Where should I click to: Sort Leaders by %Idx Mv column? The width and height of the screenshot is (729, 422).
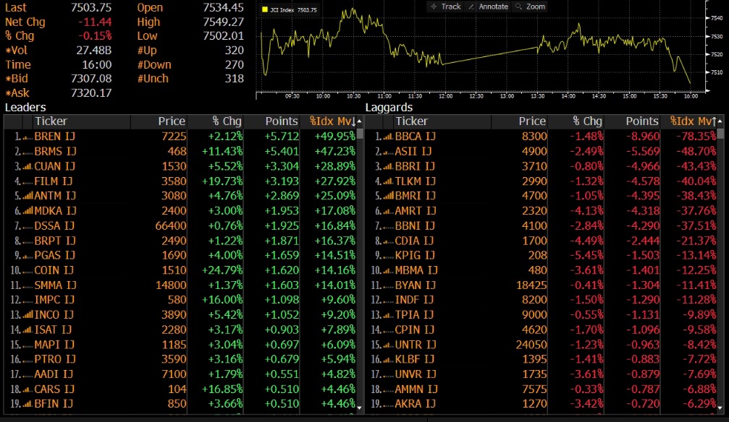(x=333, y=121)
